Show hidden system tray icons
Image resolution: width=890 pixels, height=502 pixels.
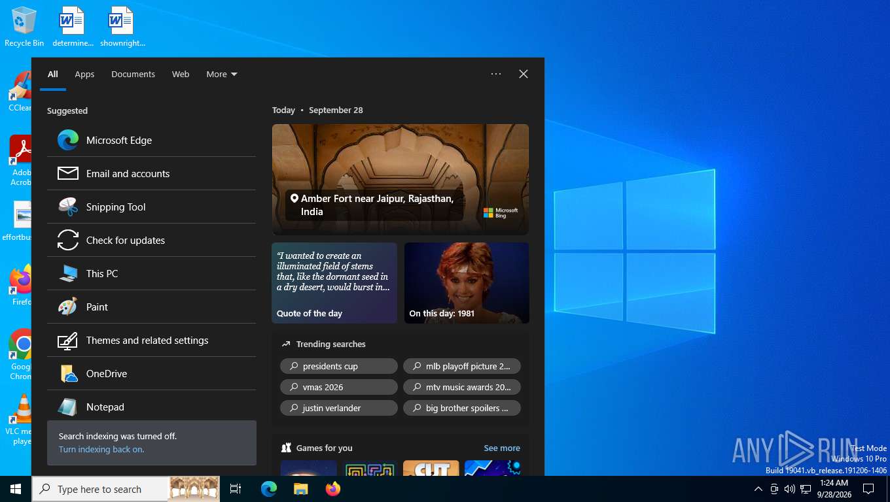pos(758,489)
